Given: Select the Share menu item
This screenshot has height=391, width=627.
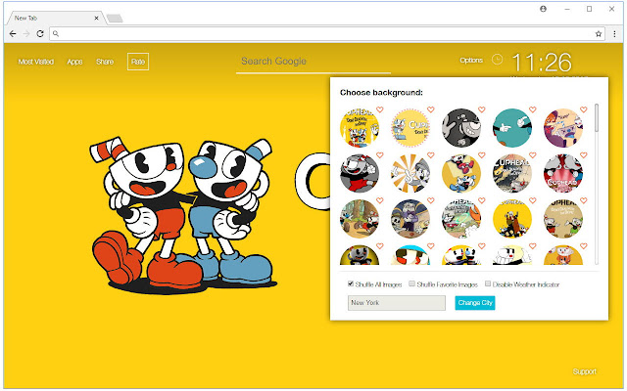Looking at the screenshot, I should coord(105,62).
